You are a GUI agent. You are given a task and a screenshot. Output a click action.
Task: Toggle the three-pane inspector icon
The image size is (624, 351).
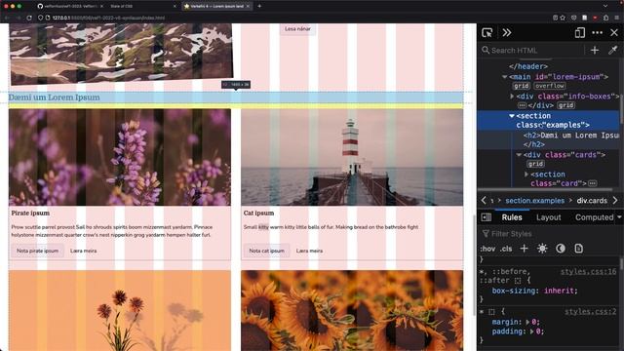487,217
